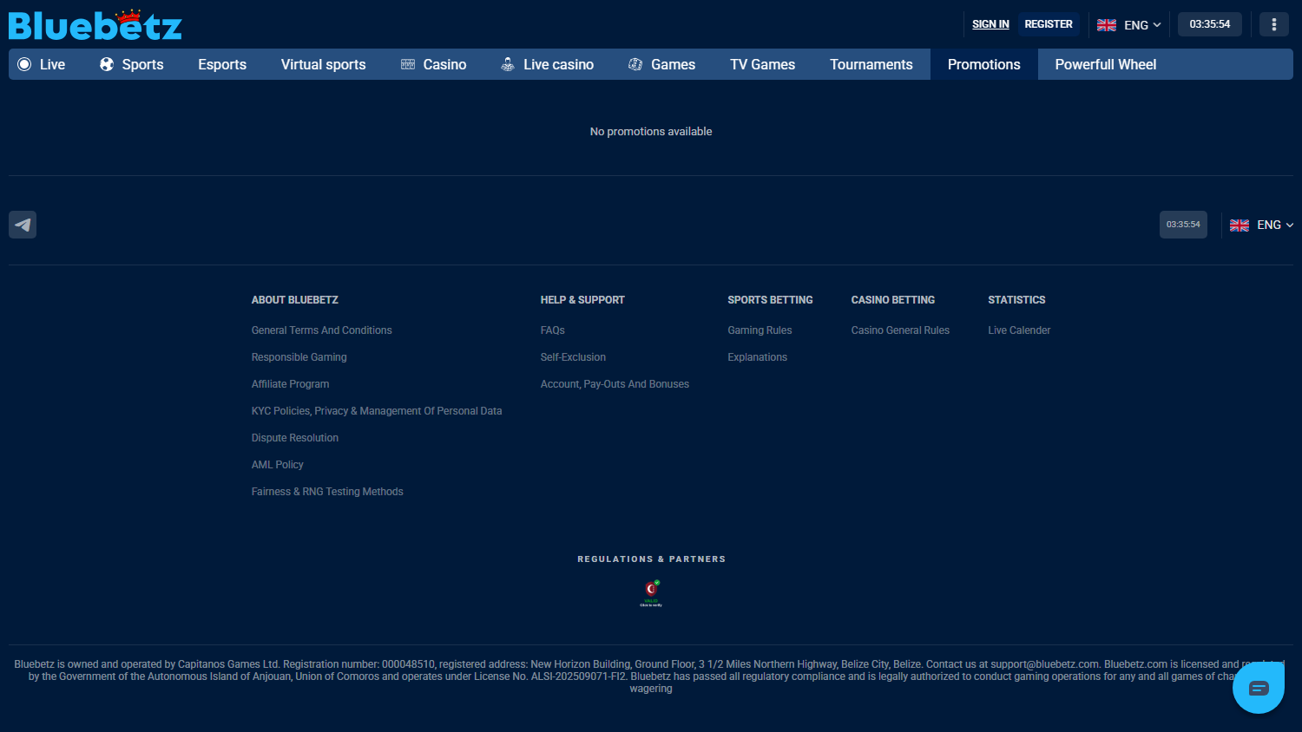Image resolution: width=1302 pixels, height=732 pixels.
Task: Click the STATISTICS heading
Action: pos(1016,300)
